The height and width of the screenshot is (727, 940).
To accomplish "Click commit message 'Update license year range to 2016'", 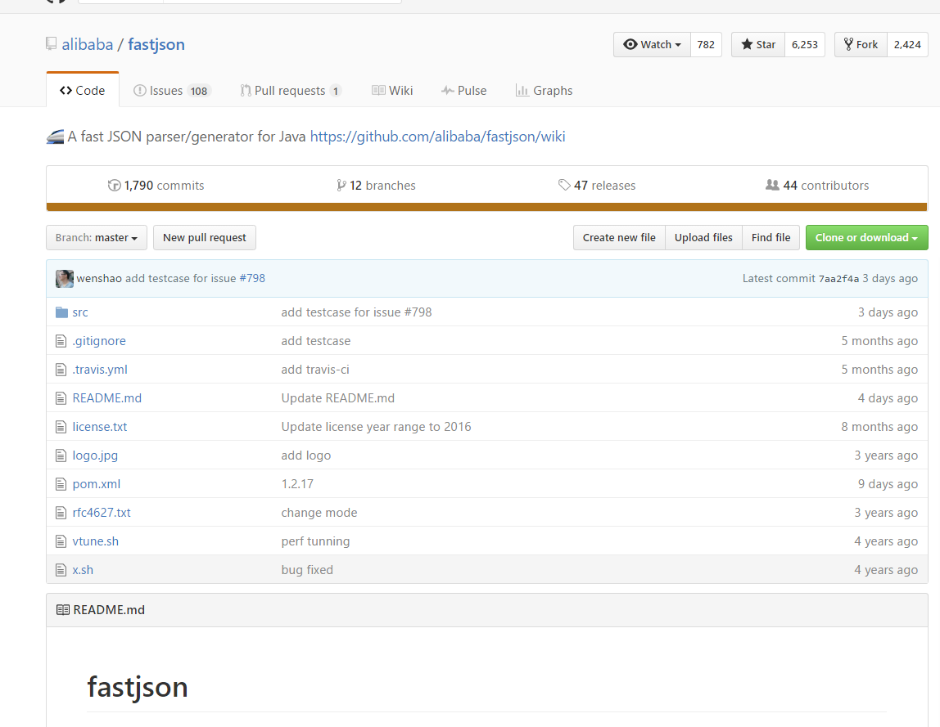I will (x=376, y=427).
